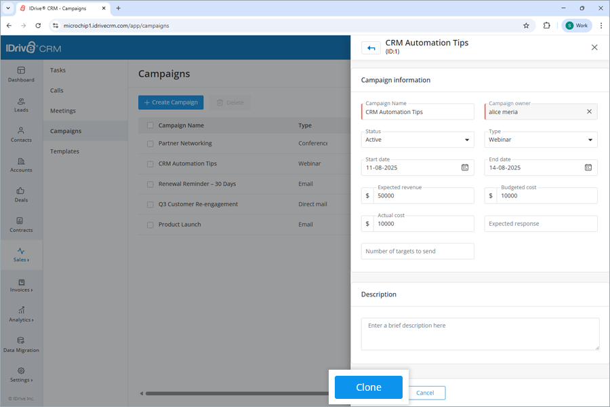
Task: Open the Deals panel
Action: [x=21, y=195]
